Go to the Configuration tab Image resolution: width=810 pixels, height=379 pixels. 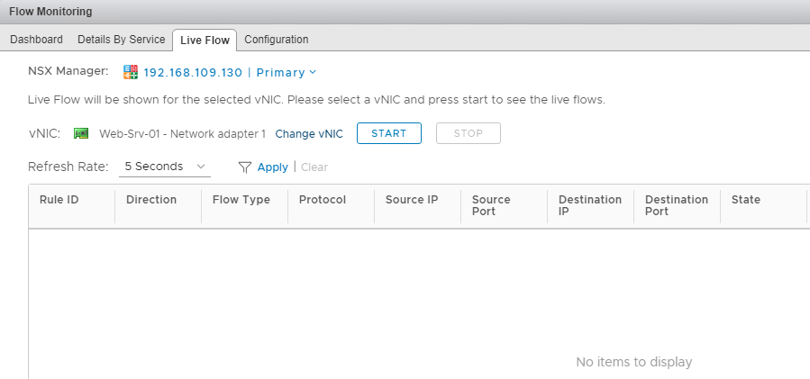click(x=276, y=40)
